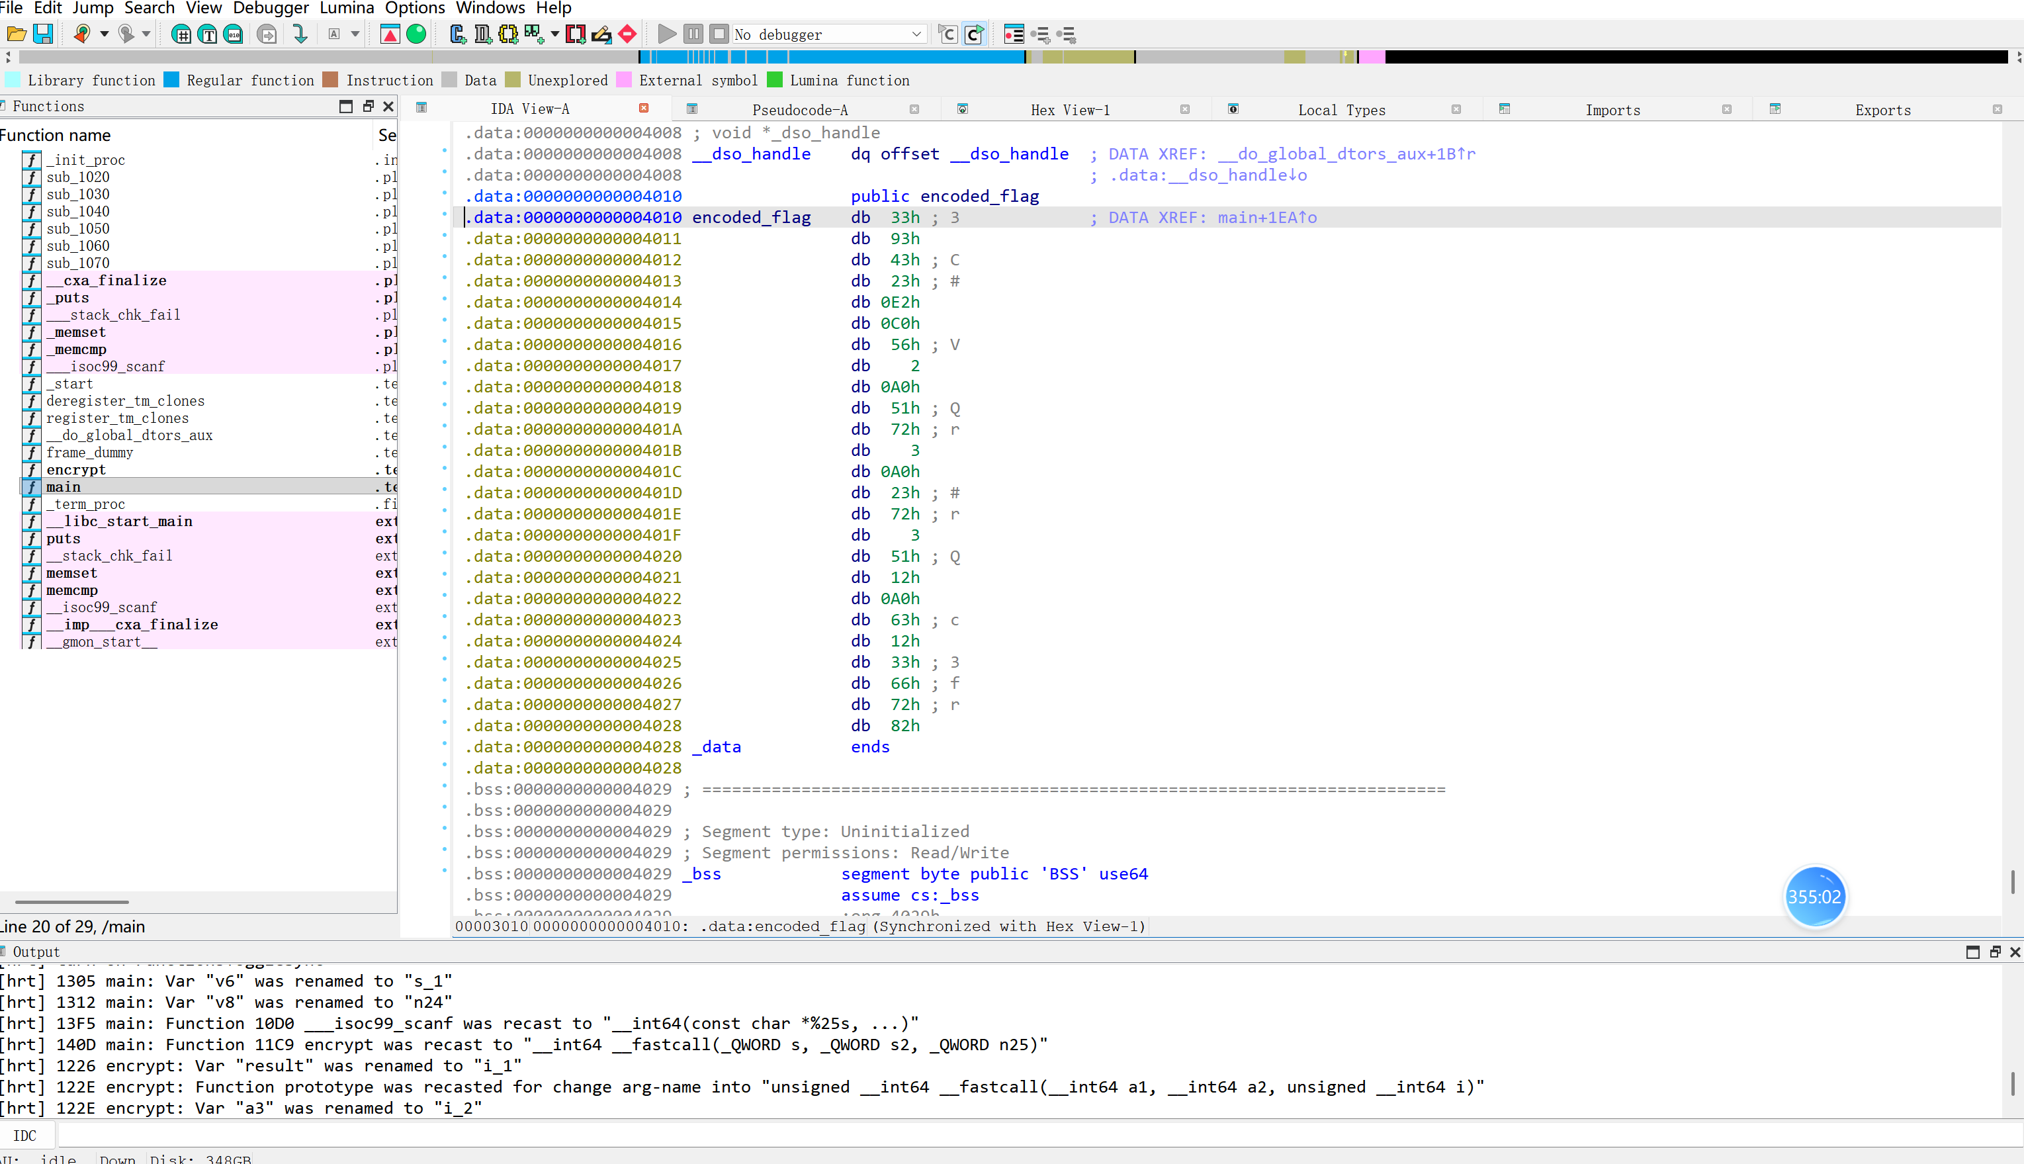2024x1164 pixels.
Task: Expand the jump back arrow dropdown
Action: [104, 34]
